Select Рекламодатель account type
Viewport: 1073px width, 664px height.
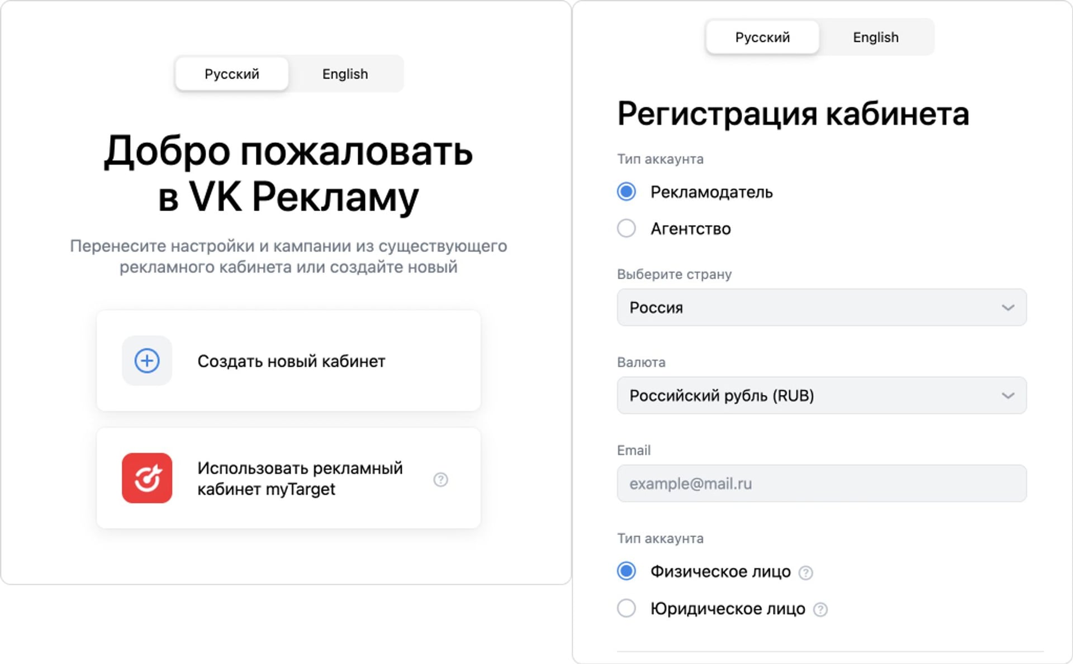click(626, 192)
